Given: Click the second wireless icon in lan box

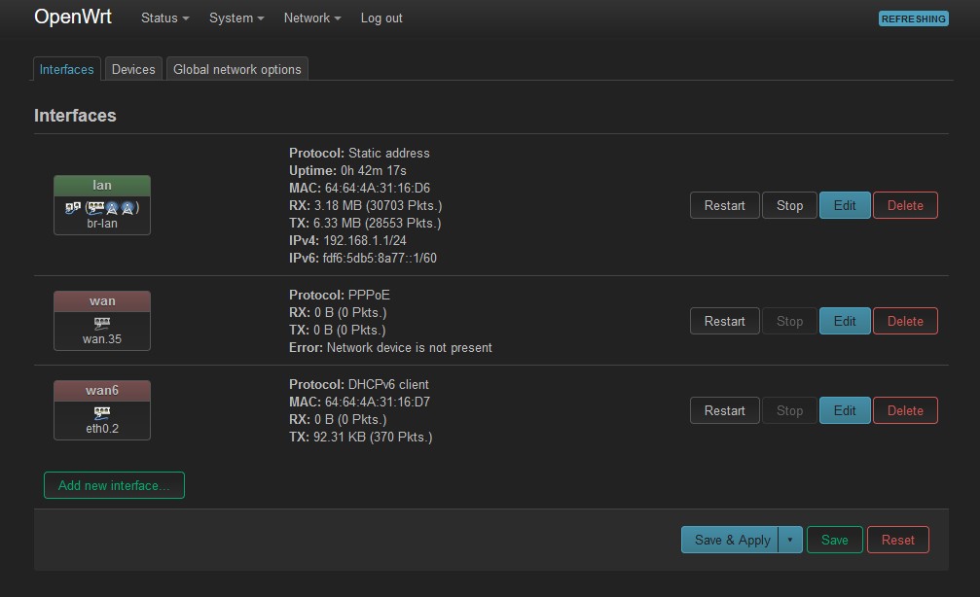Looking at the screenshot, I should click(127, 207).
